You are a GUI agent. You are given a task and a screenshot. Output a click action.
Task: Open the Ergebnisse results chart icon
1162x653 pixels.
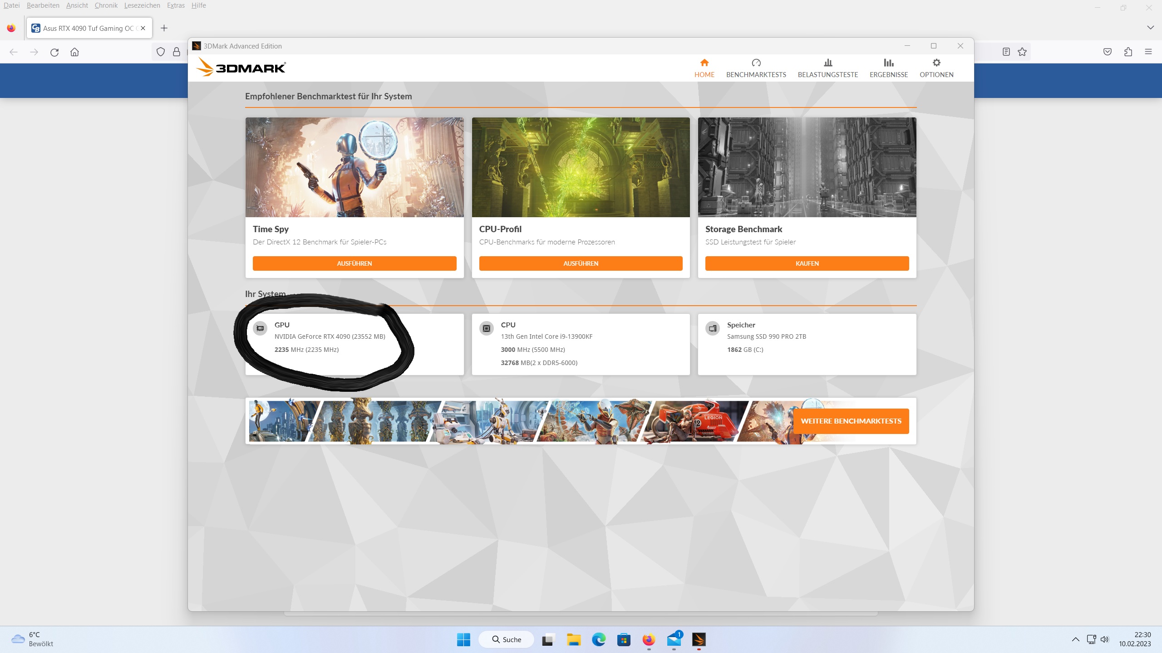888,63
